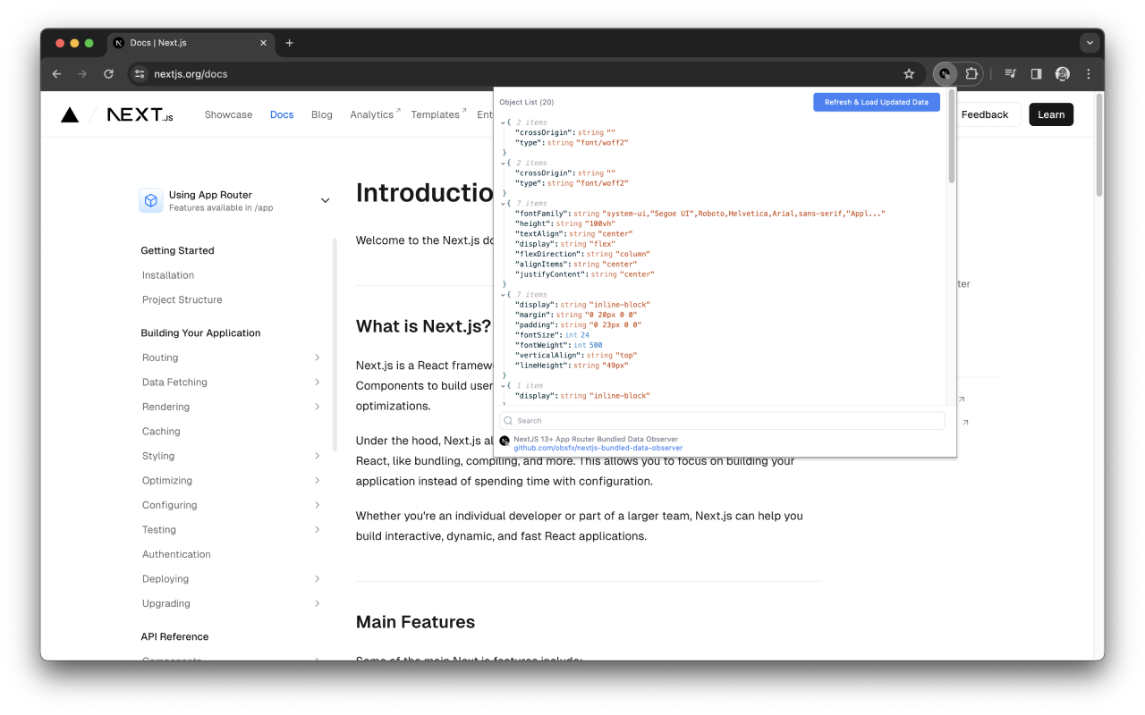The height and width of the screenshot is (715, 1145).
Task: Click the Learn button
Action: point(1051,114)
